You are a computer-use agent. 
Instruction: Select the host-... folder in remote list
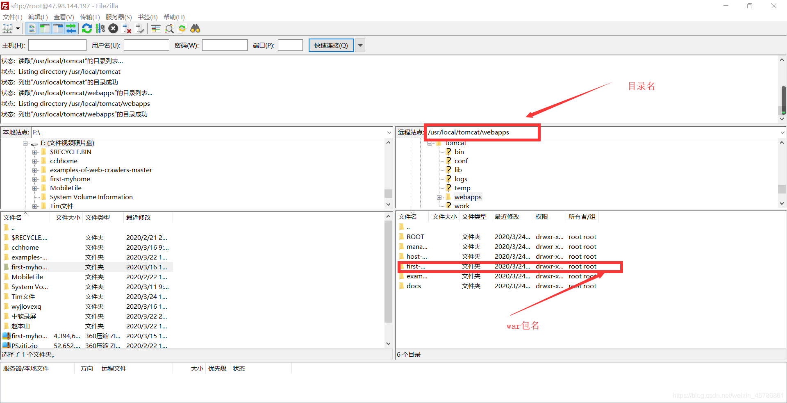point(498,257)
